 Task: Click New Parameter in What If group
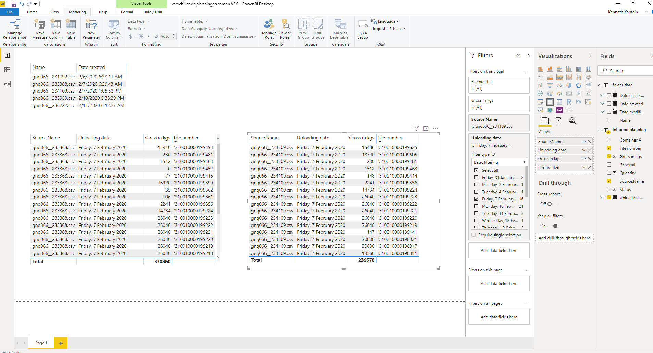click(91, 29)
